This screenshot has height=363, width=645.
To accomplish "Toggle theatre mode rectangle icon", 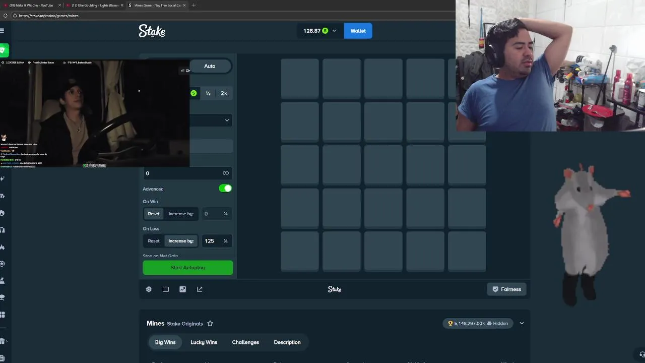I will [166, 289].
